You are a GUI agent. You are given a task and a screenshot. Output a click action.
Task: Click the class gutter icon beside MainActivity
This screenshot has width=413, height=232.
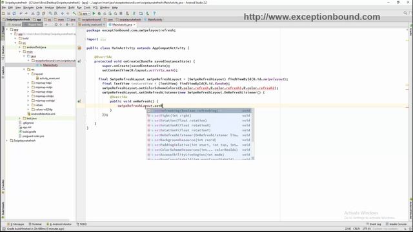point(79,48)
